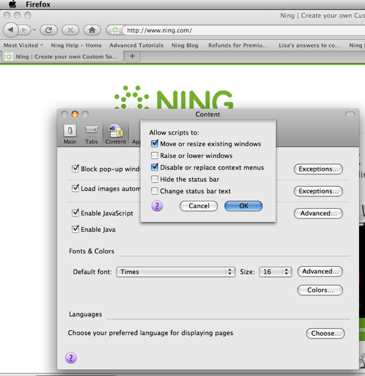Click the toolbar toggle pill in Content window

350,114
